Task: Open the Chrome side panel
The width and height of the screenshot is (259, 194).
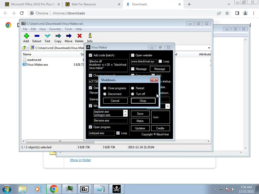Action: point(237,13)
